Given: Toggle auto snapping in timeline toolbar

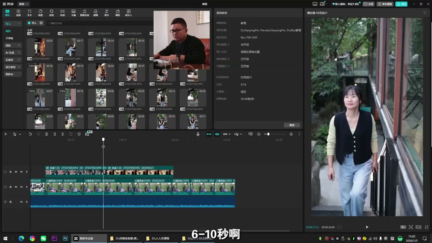Looking at the screenshot, I should pos(217,134).
